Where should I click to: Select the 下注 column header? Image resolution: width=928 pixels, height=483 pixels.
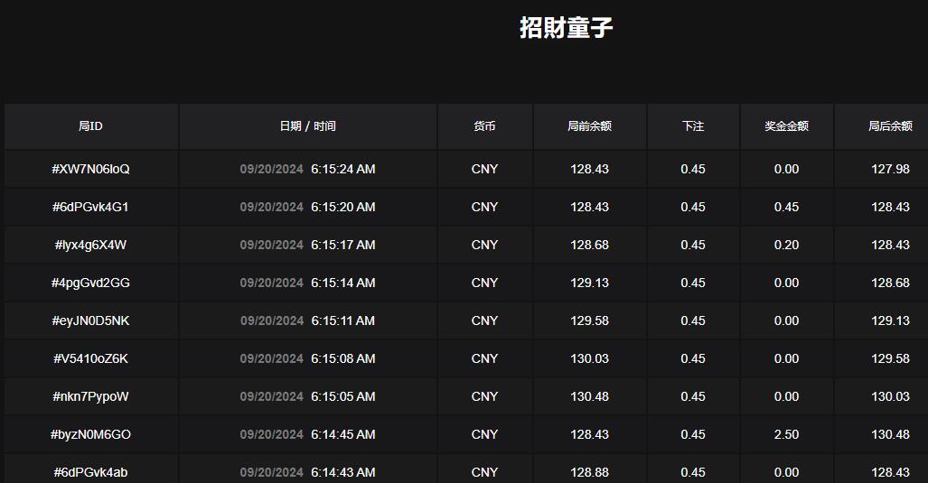click(x=693, y=126)
